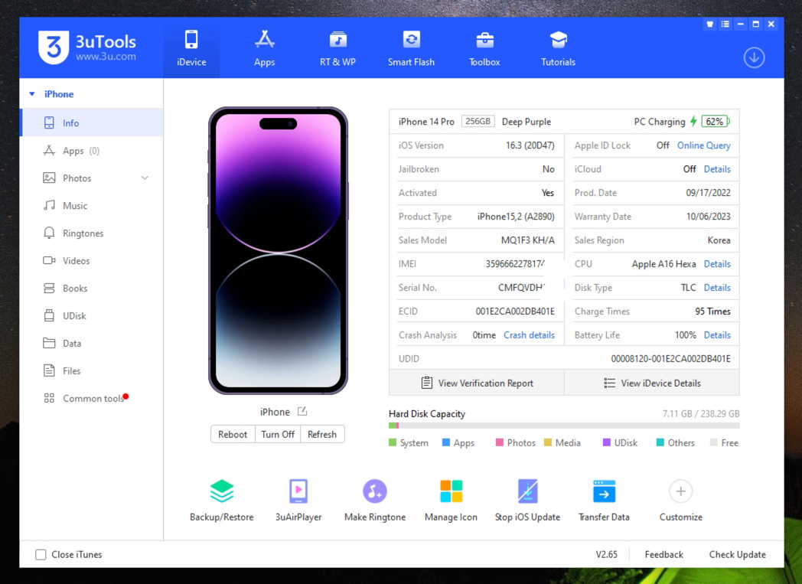Toggle the Close iTunes checkbox
The height and width of the screenshot is (584, 802).
tap(41, 554)
